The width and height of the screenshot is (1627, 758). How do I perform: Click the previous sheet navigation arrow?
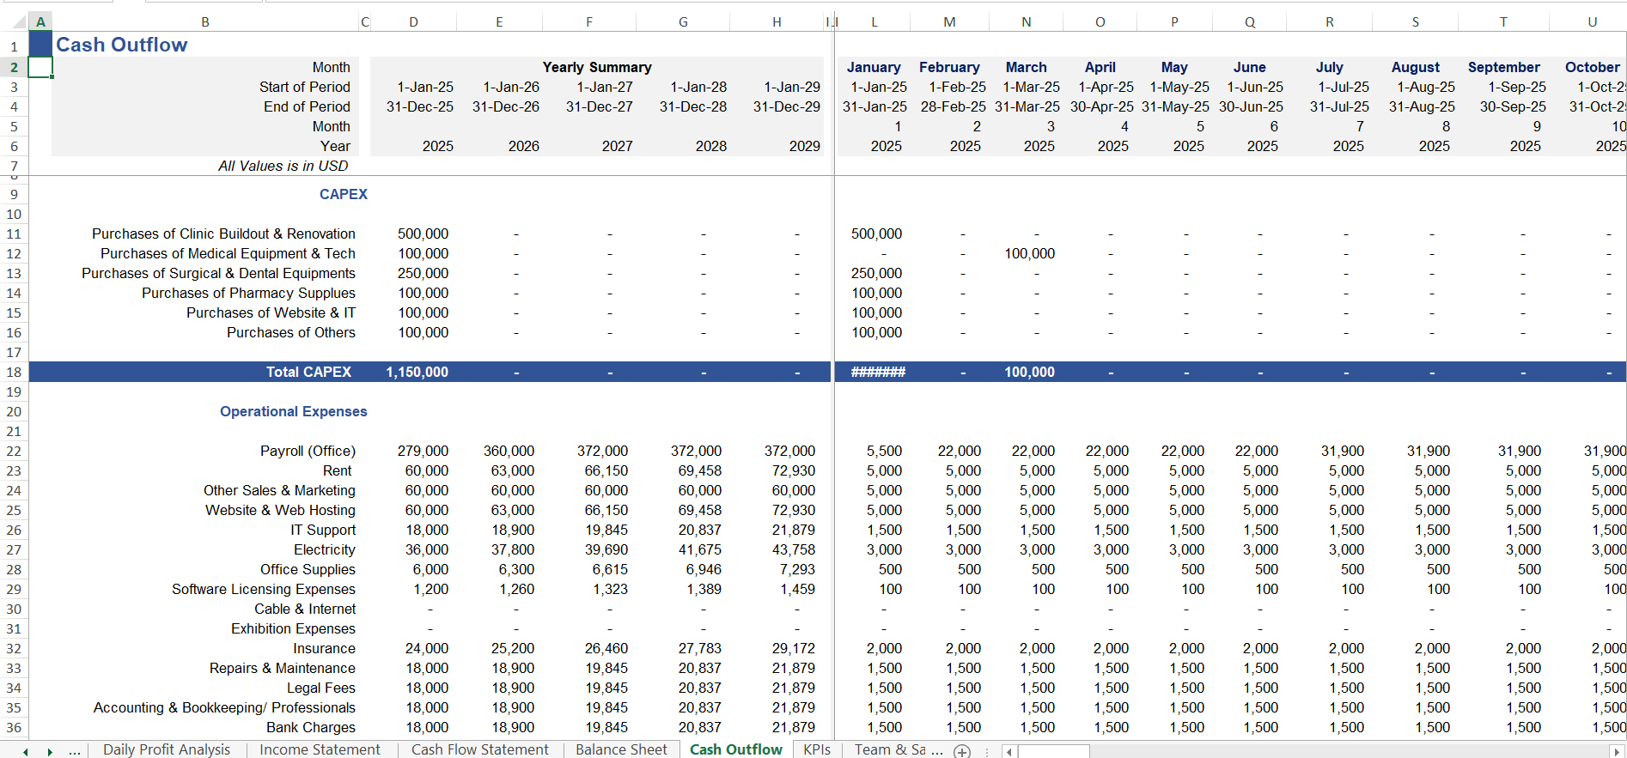[x=26, y=751]
